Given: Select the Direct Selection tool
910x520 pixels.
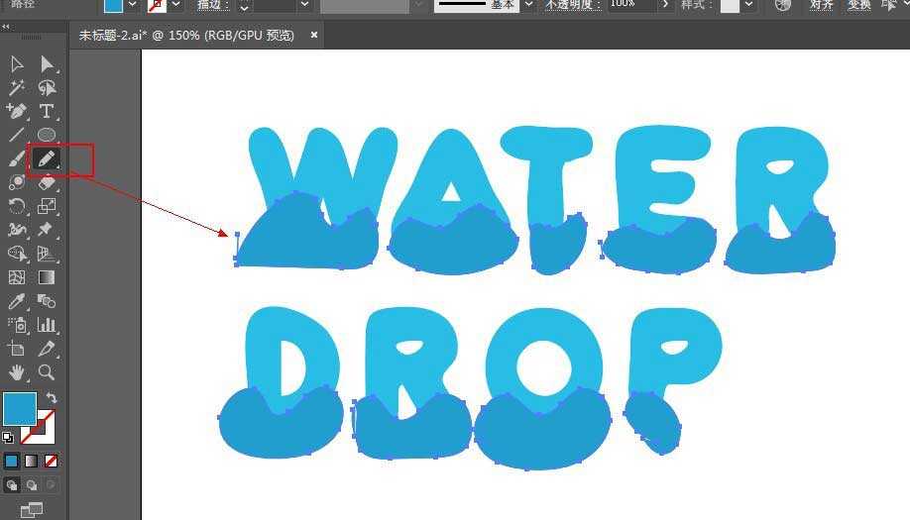Looking at the screenshot, I should click(46, 64).
